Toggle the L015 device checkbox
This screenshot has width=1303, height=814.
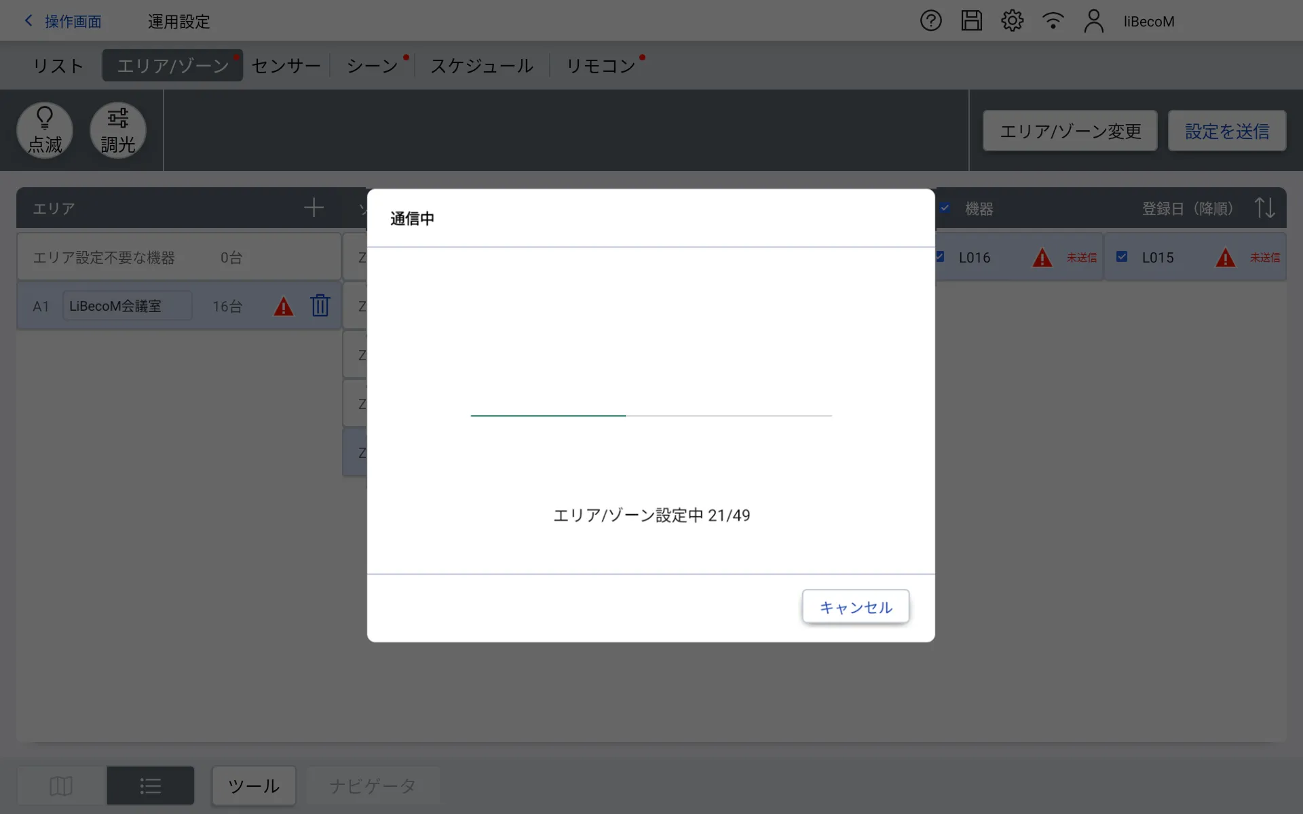point(1122,257)
